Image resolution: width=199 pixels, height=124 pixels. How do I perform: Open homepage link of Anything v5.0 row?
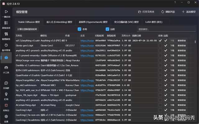[x=87, y=41]
